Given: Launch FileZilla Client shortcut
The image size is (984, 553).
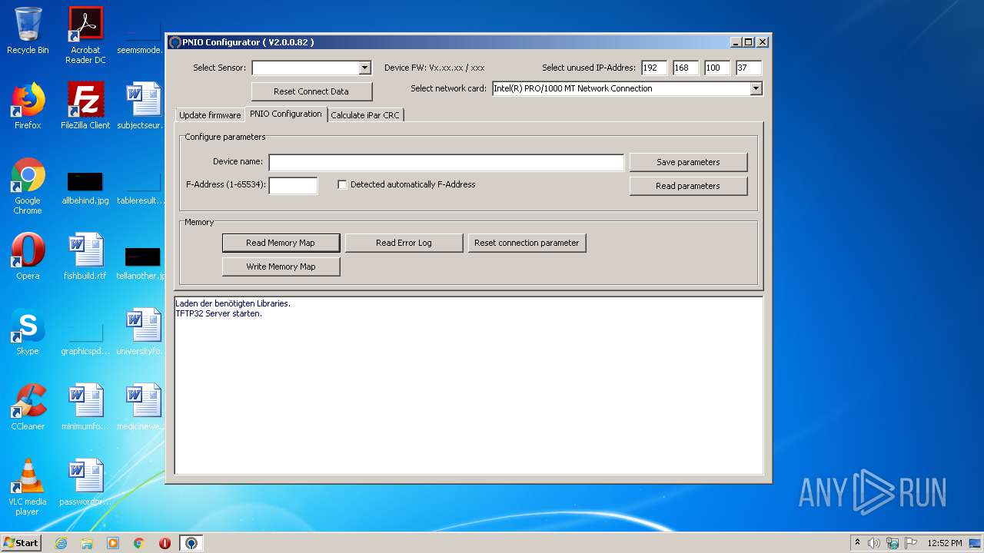Looking at the screenshot, I should [85, 106].
